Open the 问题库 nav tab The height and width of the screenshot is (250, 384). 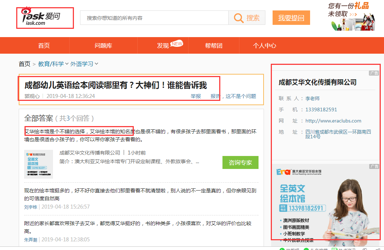(x=103, y=45)
